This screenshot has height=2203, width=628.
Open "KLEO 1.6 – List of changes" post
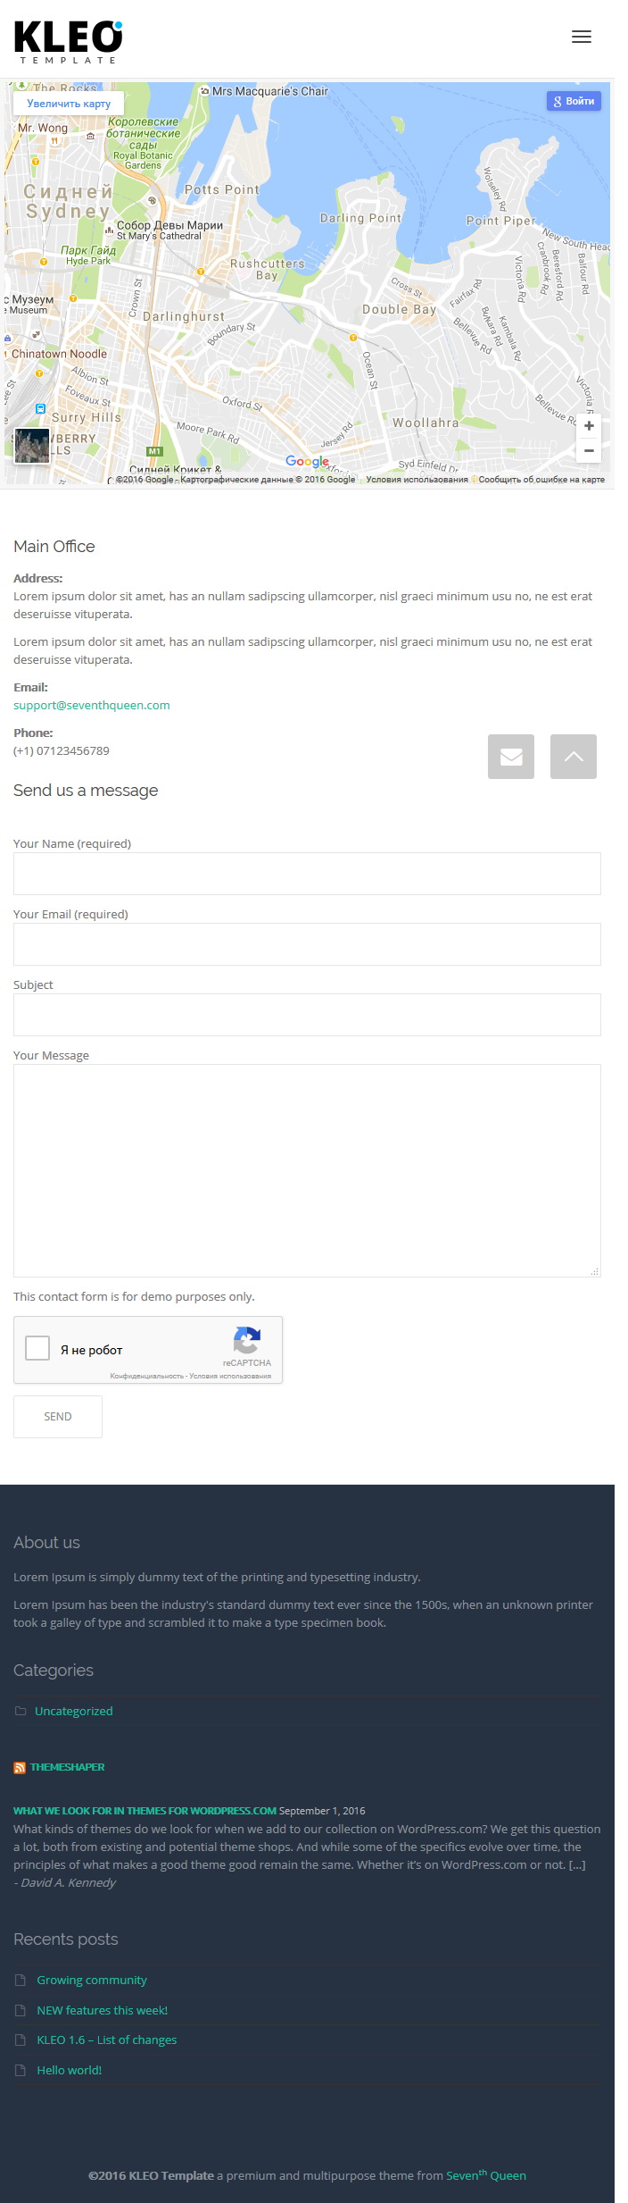107,2040
